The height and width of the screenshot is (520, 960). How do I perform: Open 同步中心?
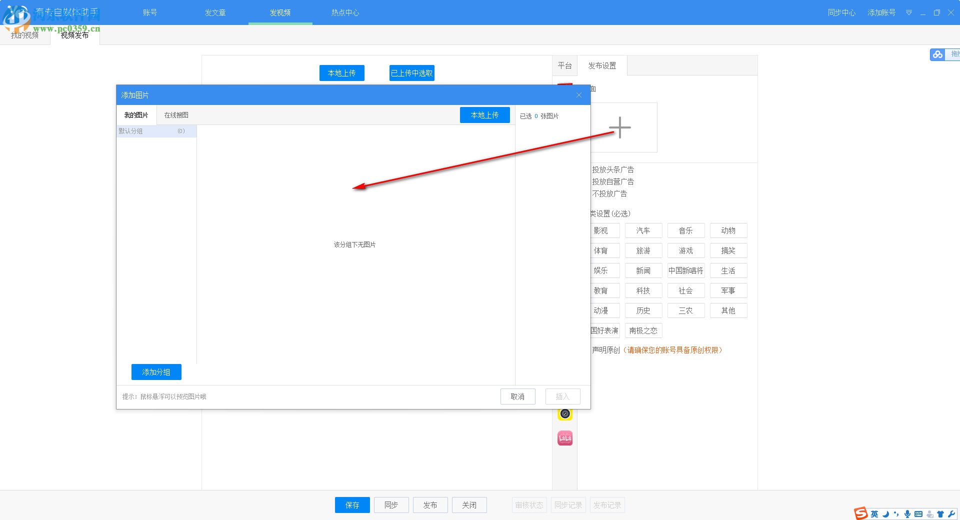842,12
